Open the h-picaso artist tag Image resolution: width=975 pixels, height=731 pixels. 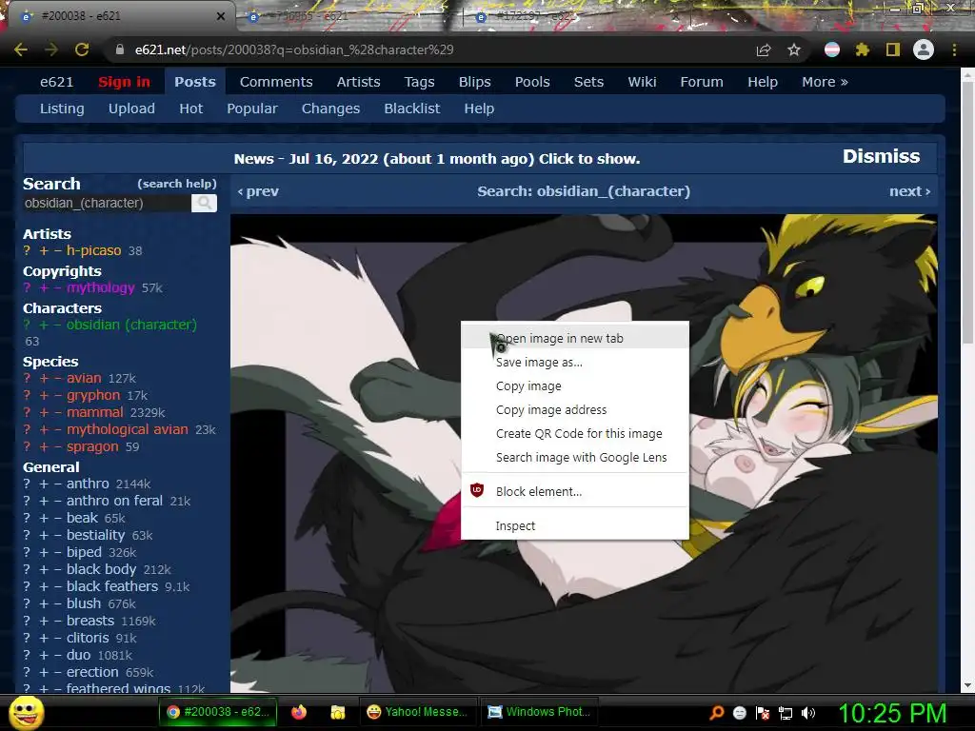click(x=94, y=250)
